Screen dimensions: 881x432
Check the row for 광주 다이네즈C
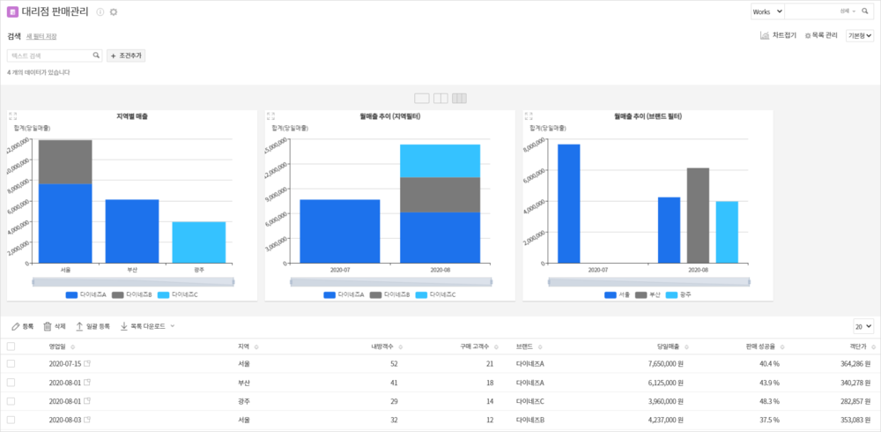click(x=11, y=401)
